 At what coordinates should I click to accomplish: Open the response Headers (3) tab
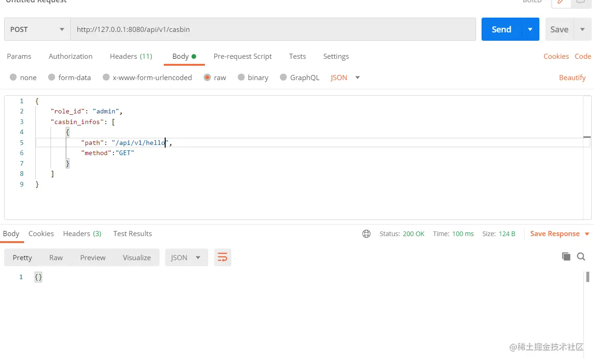click(82, 233)
